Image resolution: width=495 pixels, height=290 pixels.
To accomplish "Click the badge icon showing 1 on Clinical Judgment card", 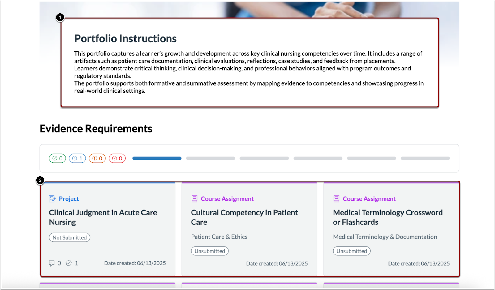I will [x=69, y=263].
